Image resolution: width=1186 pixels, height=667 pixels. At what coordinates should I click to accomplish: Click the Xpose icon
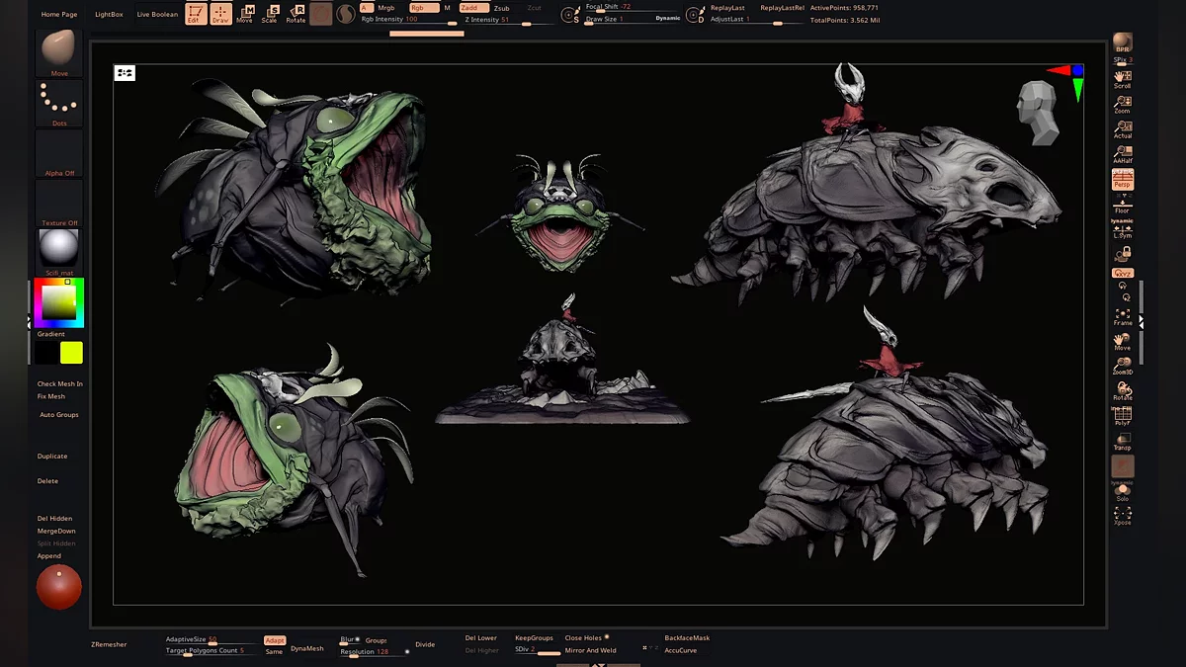click(1123, 516)
